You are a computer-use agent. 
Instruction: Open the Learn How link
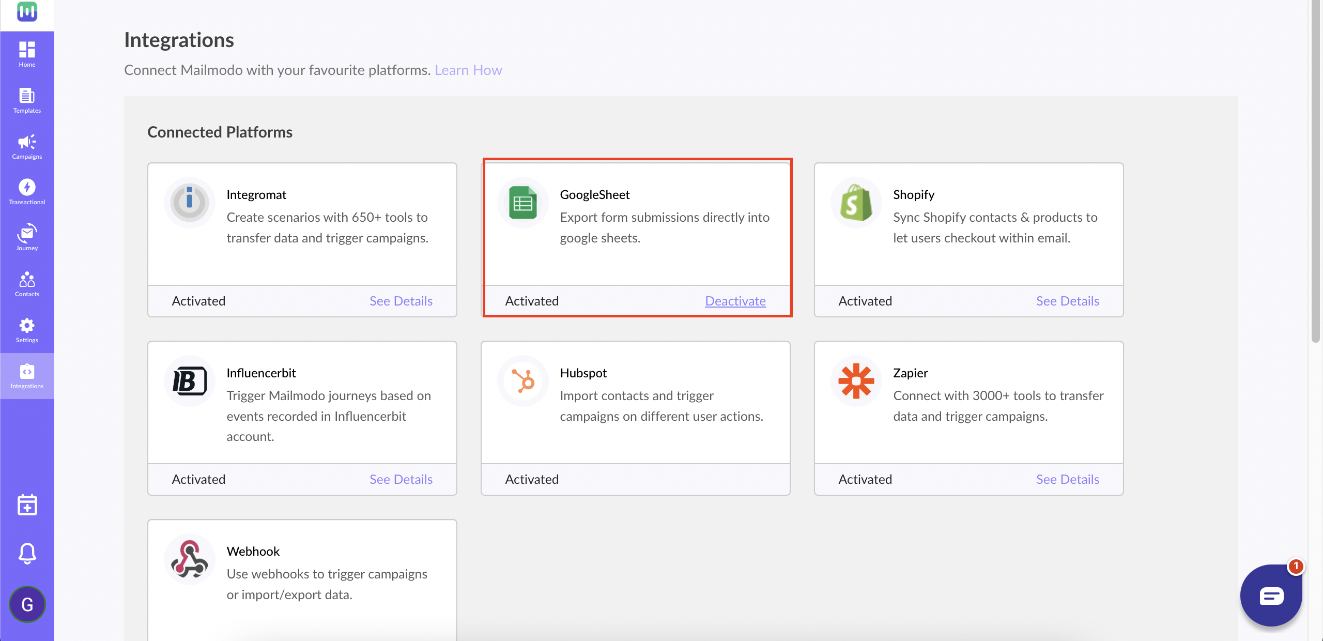(x=468, y=70)
